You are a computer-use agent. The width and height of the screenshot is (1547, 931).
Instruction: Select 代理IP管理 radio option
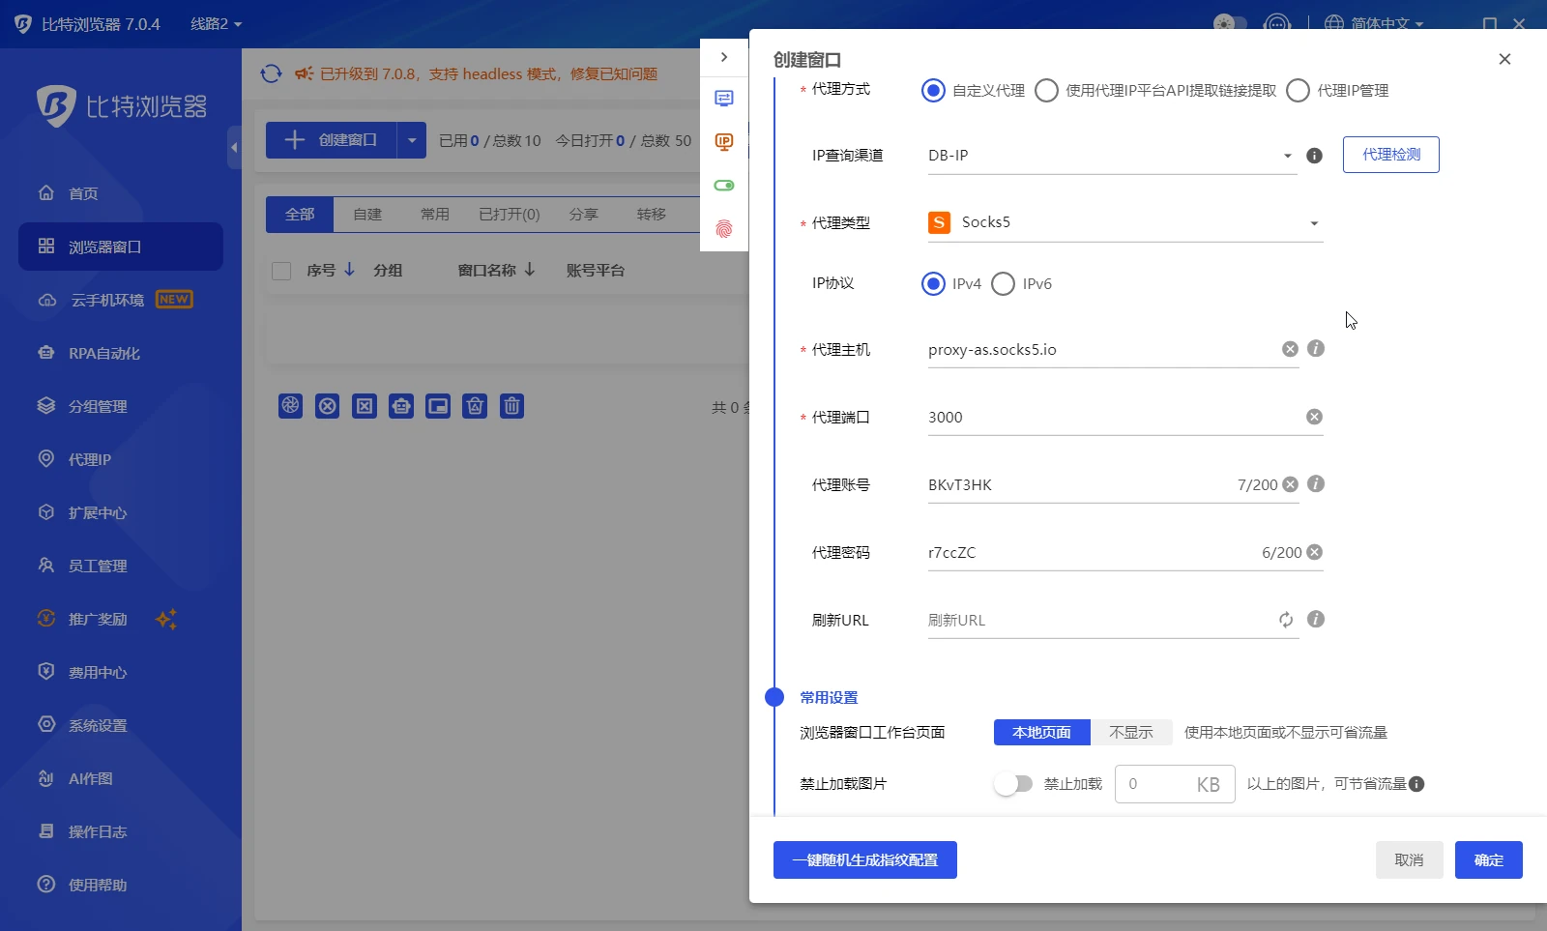tap(1299, 91)
